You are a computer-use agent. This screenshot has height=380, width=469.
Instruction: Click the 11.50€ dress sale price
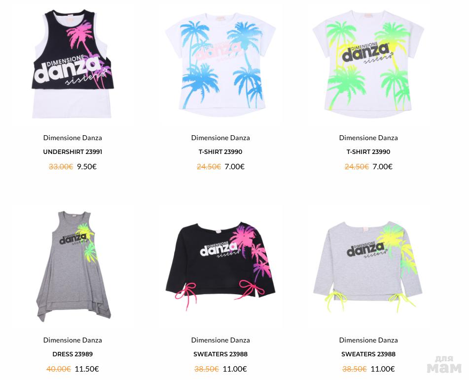click(x=87, y=369)
